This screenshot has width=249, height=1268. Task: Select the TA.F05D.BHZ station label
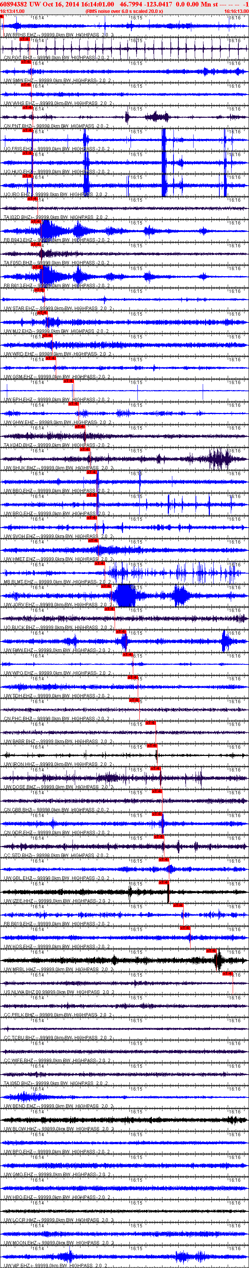pyautogui.click(x=19, y=263)
